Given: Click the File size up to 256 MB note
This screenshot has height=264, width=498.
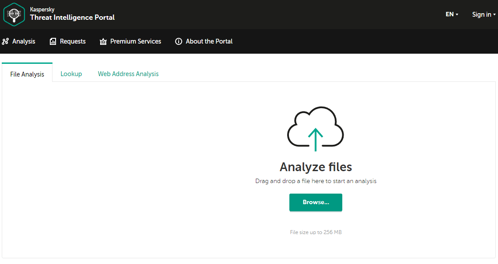Looking at the screenshot, I should point(316,232).
